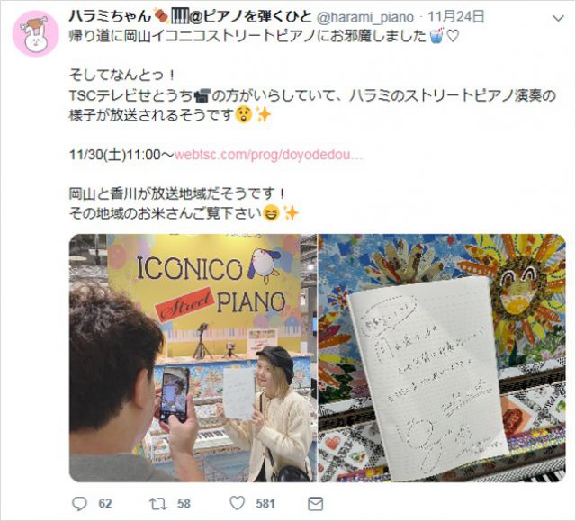Click the camera emoji after テレビせとうち
The height and width of the screenshot is (521, 576).
(202, 95)
